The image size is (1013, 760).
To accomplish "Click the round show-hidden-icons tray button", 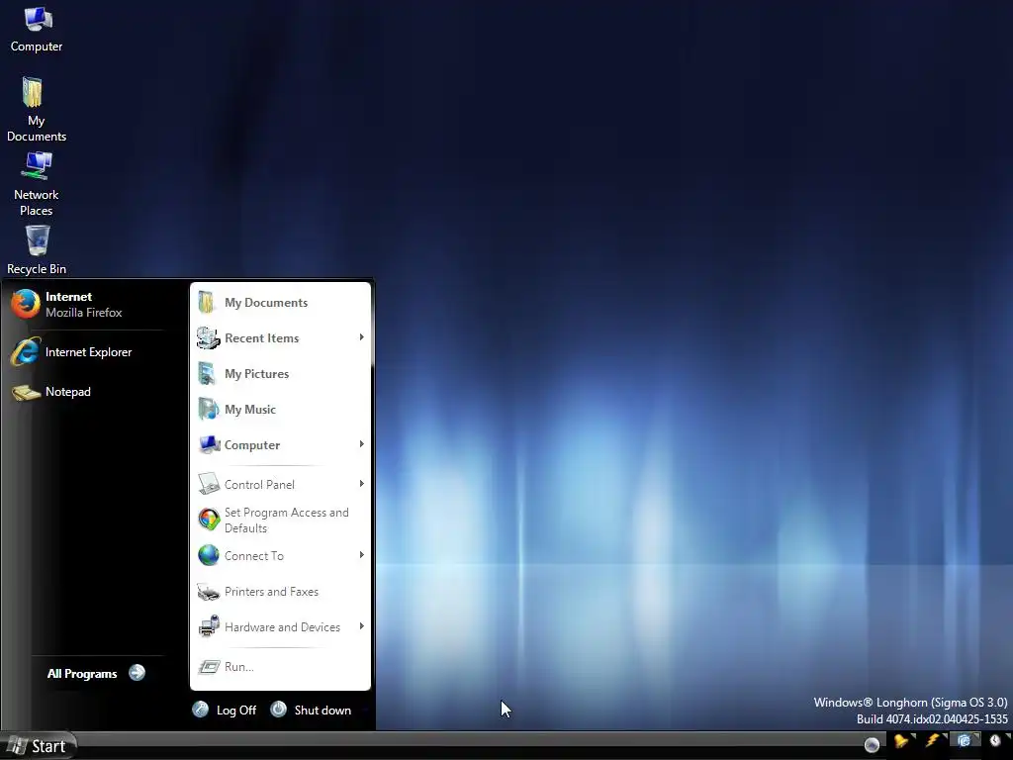I will [872, 745].
